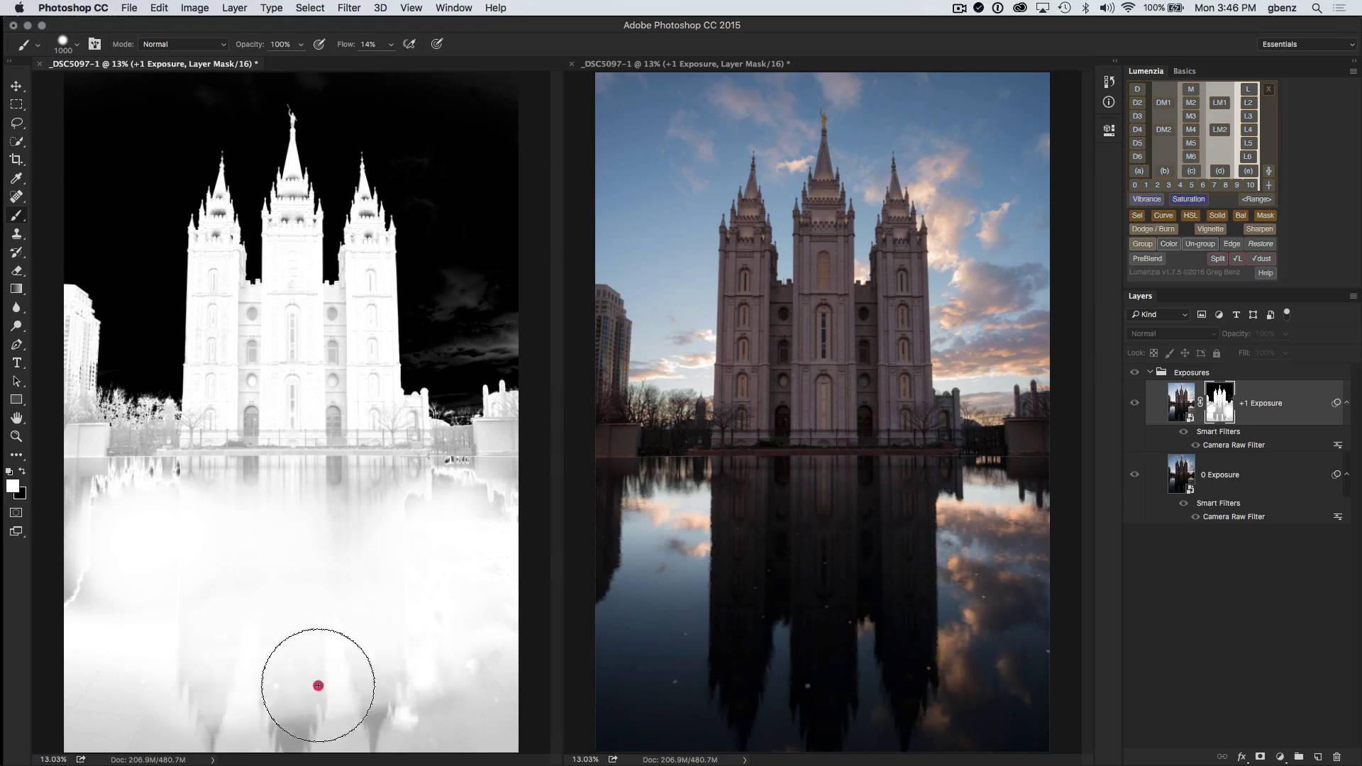The height and width of the screenshot is (766, 1362).
Task: Toggle visibility of +1 Exposure layer
Action: pos(1135,402)
